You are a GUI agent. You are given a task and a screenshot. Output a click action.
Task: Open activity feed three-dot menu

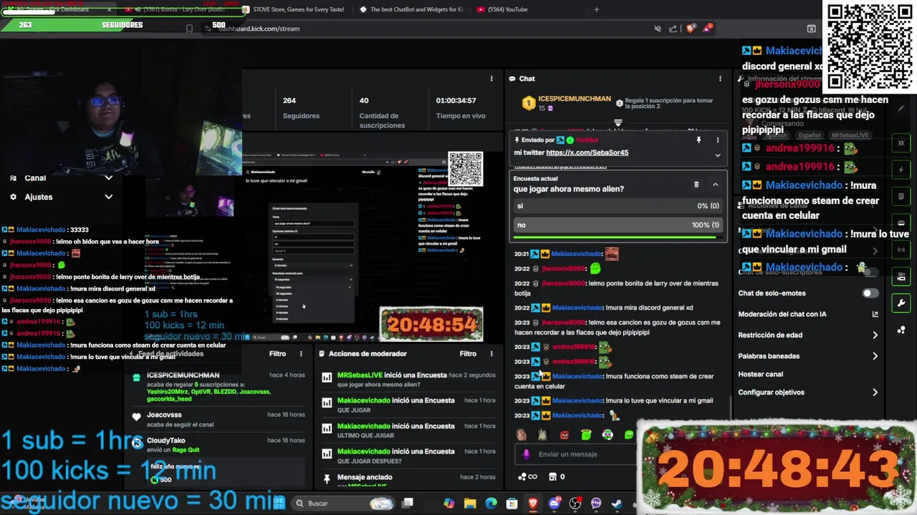[x=301, y=353]
